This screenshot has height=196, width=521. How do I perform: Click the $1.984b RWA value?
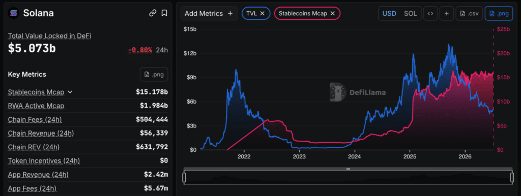click(x=154, y=106)
